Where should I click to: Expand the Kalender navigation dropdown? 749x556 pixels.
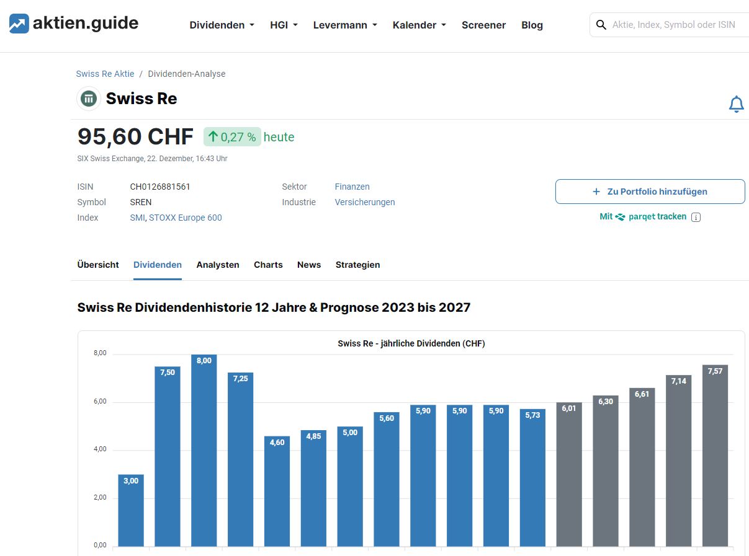[x=419, y=25]
